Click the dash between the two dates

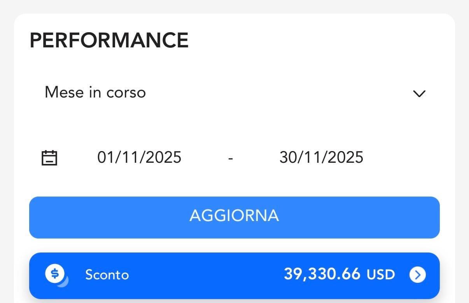231,158
